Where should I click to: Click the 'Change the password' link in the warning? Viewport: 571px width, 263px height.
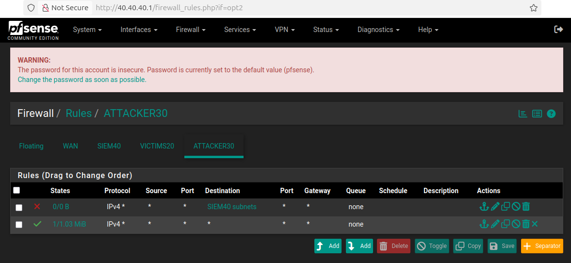click(x=82, y=80)
